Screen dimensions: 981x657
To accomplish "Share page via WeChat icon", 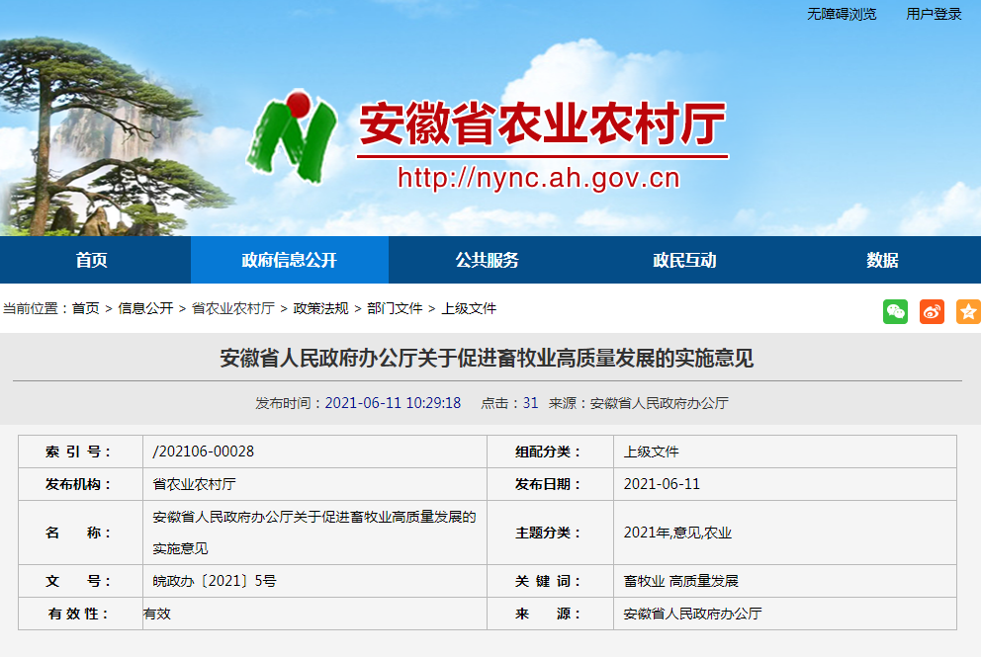I will (x=895, y=311).
